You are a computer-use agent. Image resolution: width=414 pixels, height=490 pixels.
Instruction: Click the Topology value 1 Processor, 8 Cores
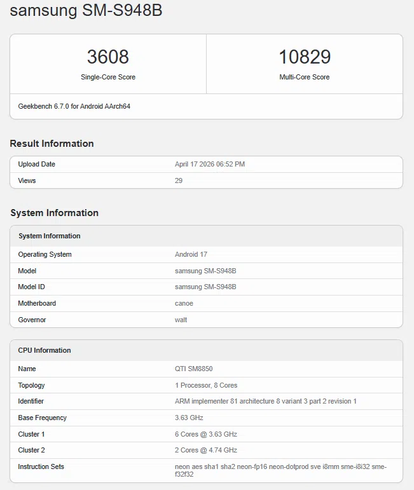(x=206, y=385)
